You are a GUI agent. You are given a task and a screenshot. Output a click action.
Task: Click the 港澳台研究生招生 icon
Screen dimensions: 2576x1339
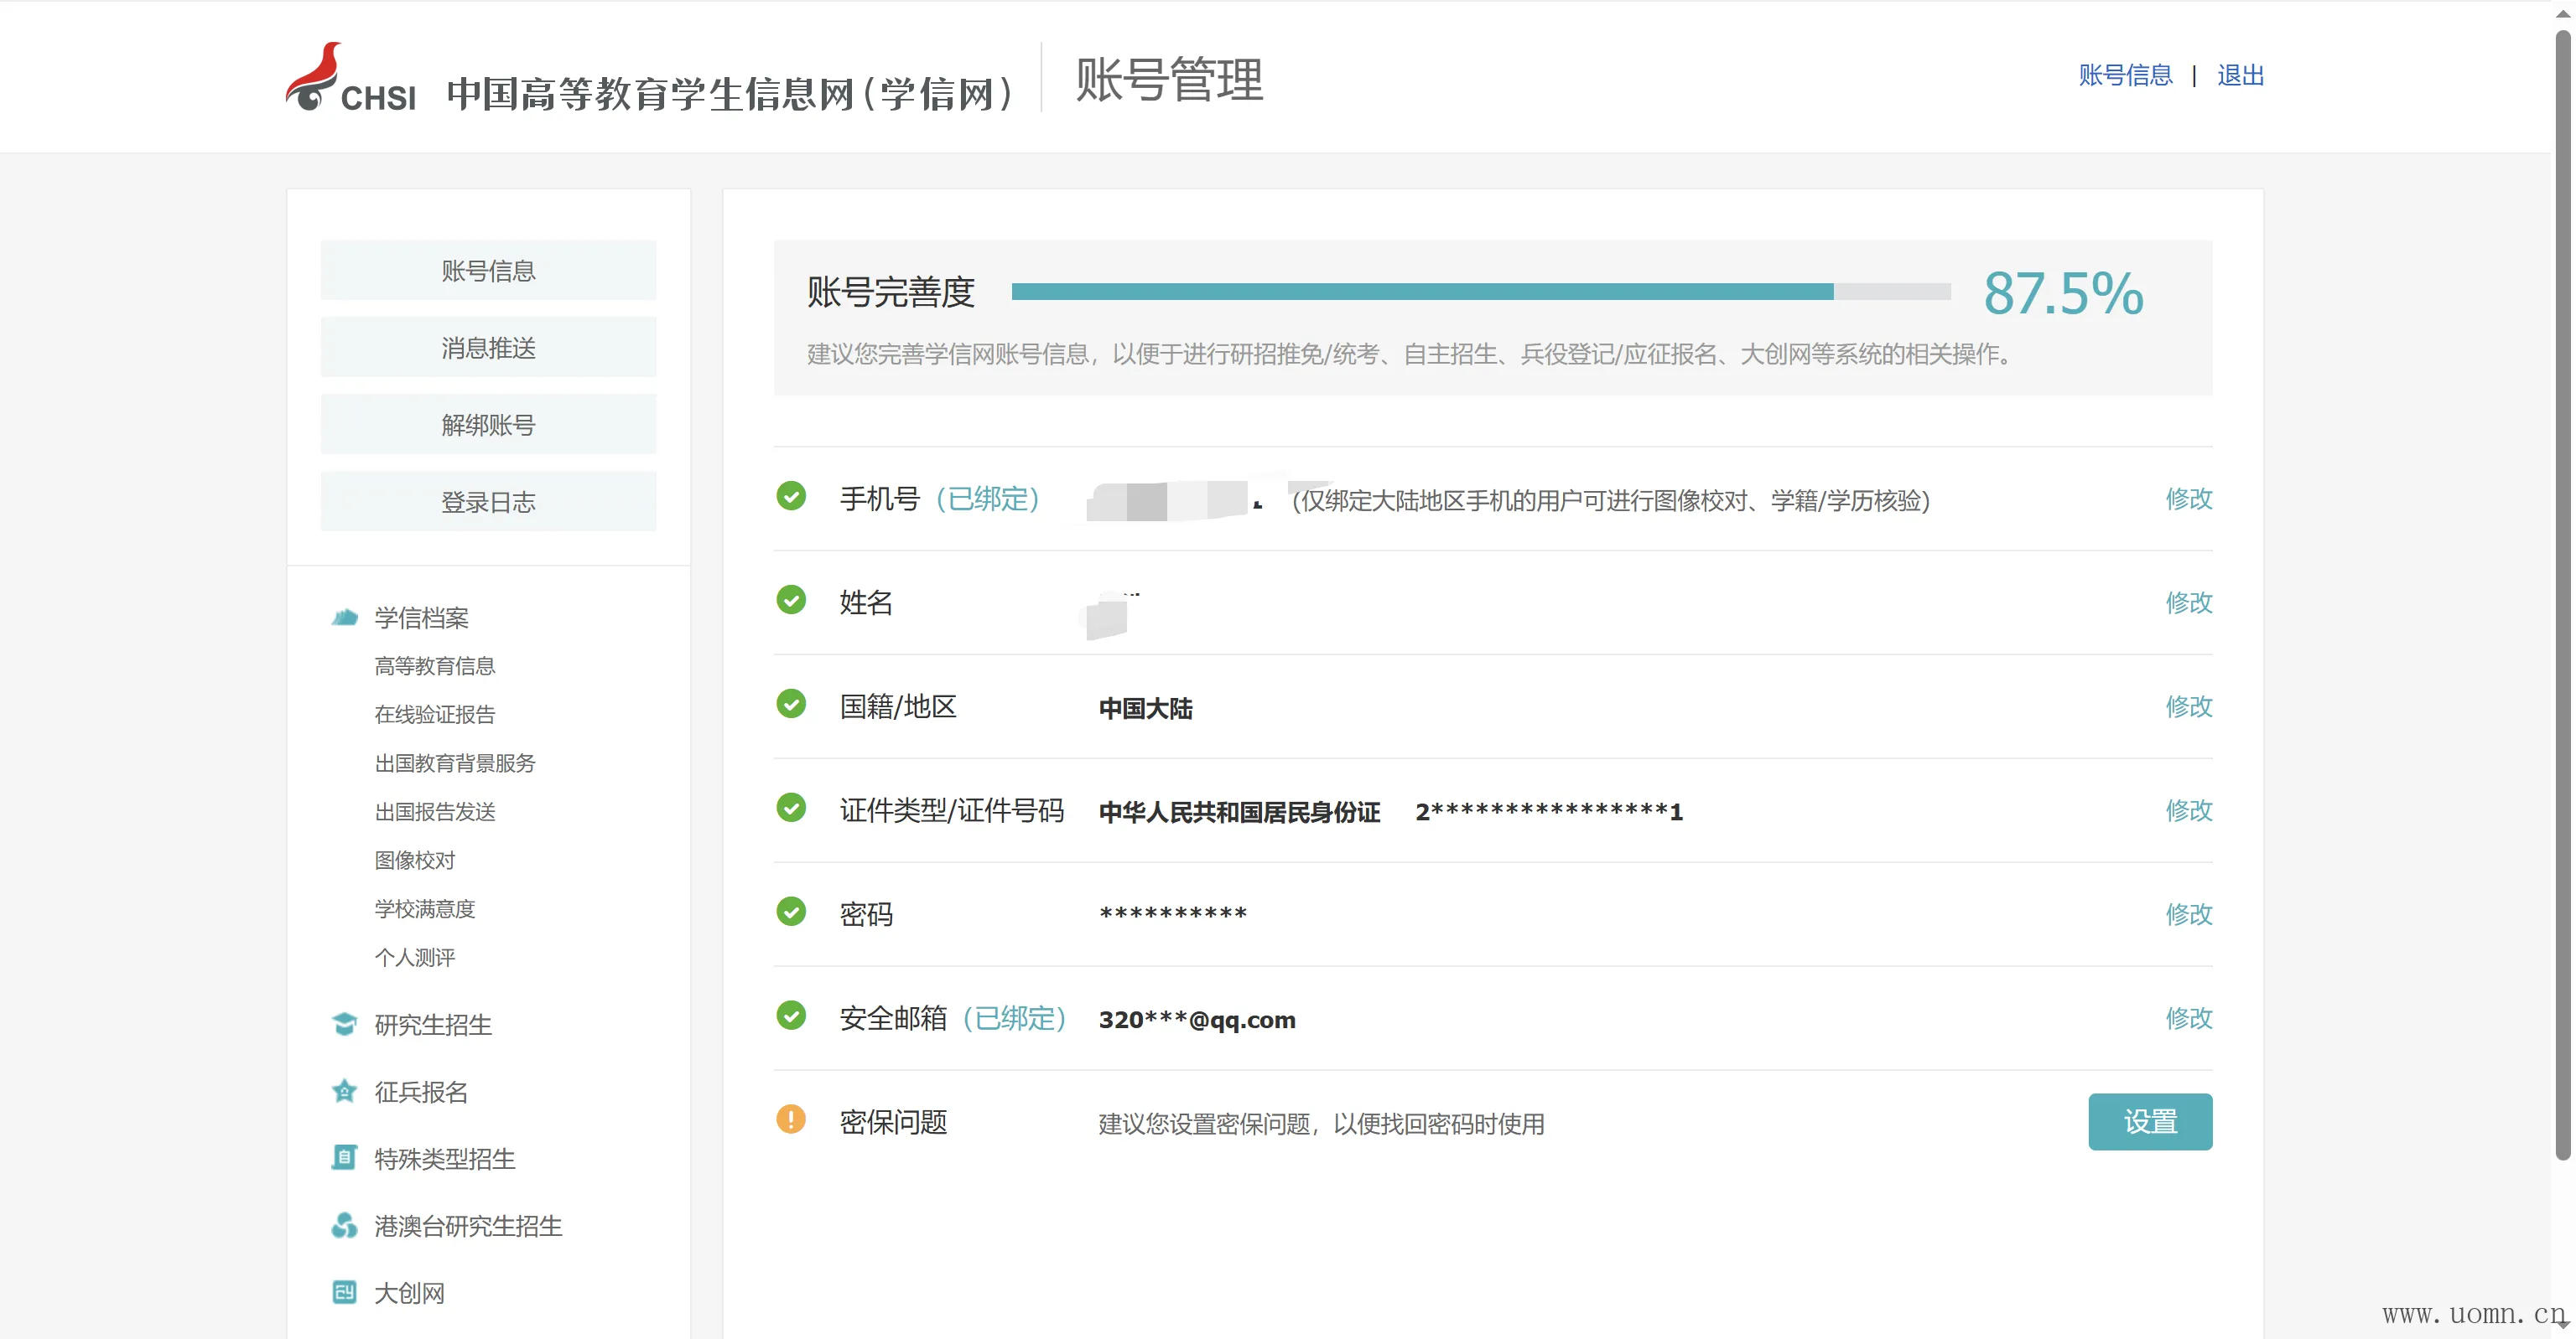pyautogui.click(x=344, y=1225)
